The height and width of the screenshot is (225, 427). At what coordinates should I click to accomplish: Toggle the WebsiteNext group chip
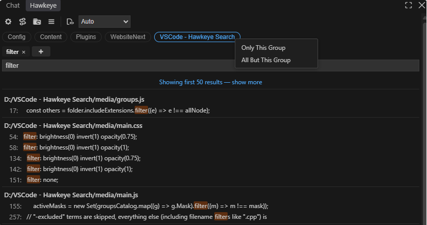point(128,37)
